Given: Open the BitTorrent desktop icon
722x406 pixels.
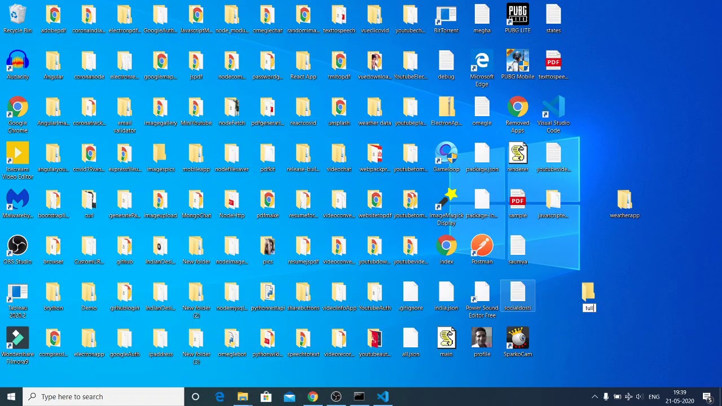Looking at the screenshot, I should pyautogui.click(x=446, y=15).
